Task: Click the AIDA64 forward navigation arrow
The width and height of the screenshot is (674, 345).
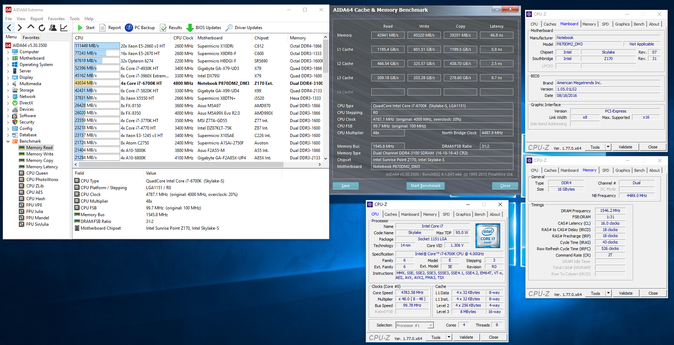Action: pos(20,28)
